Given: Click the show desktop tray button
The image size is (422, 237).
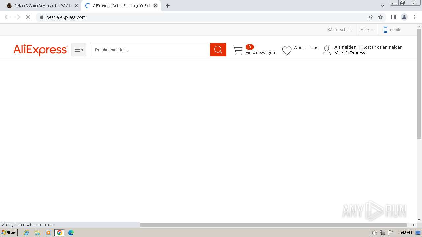Looking at the screenshot, I should coord(418,233).
